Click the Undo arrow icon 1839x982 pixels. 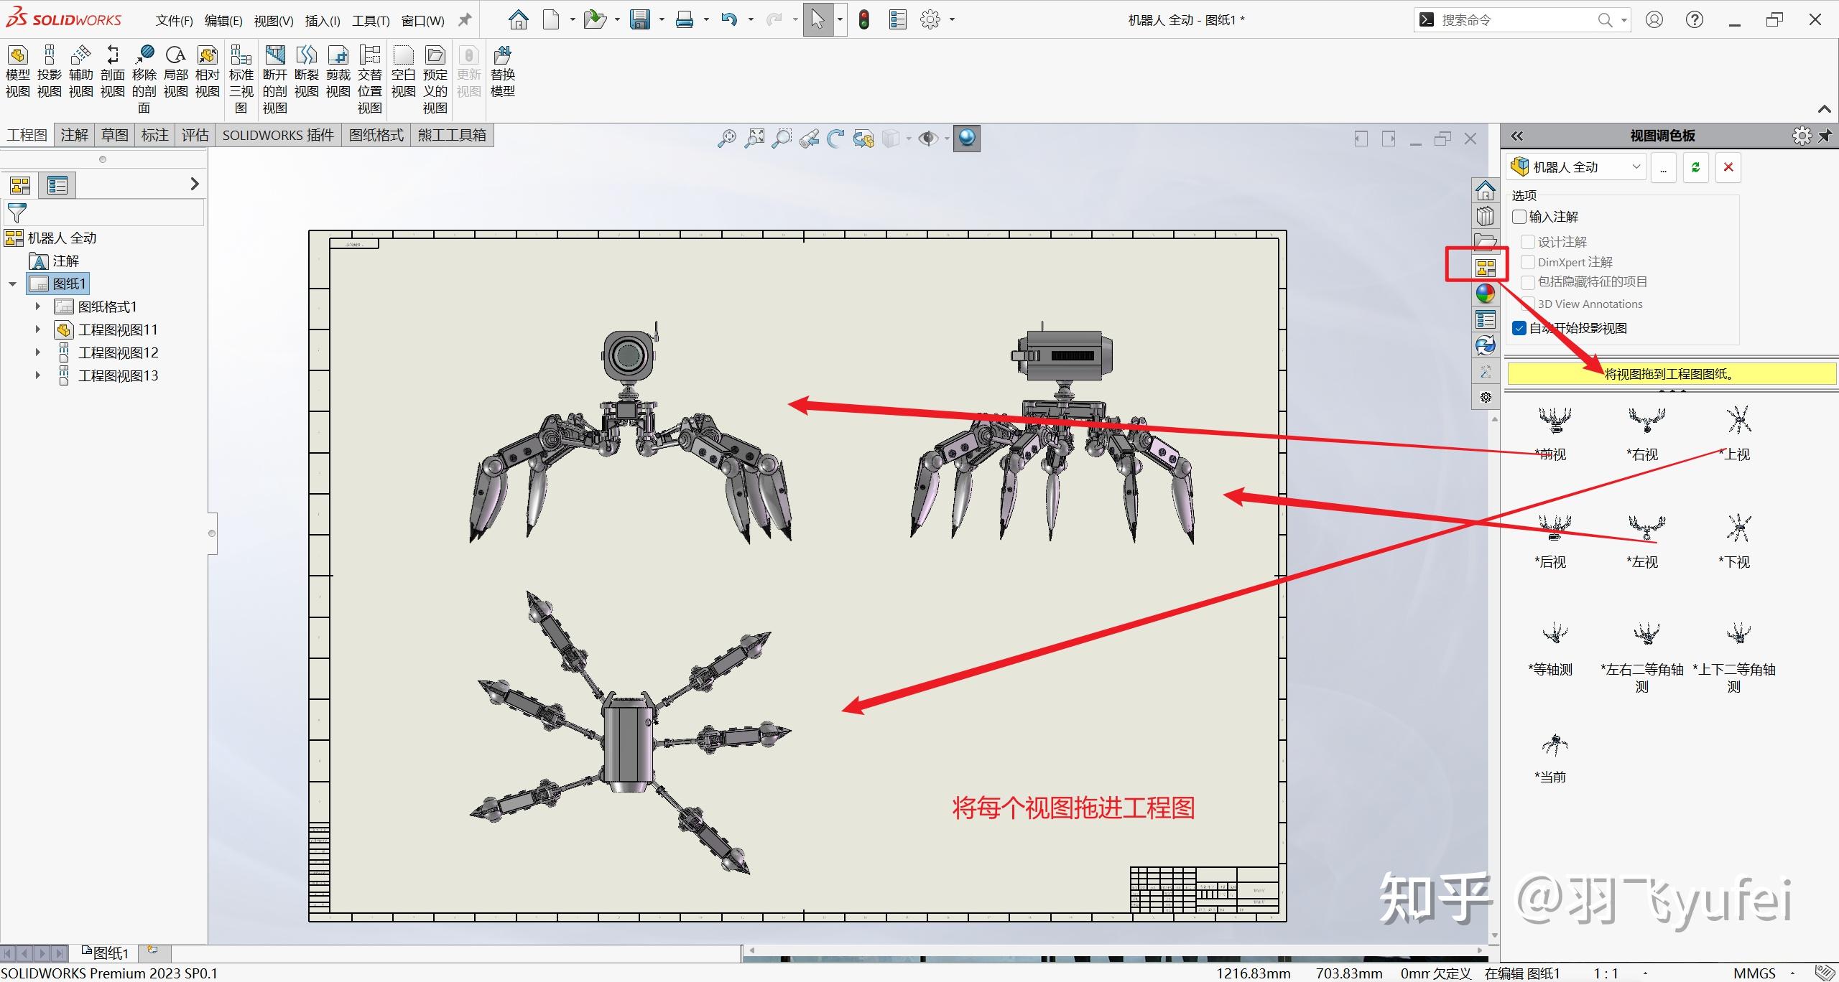coord(729,19)
